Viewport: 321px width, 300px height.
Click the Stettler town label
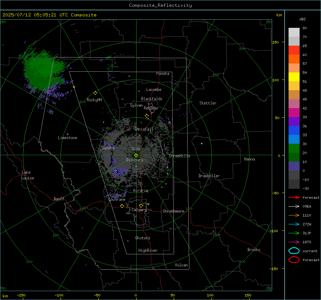[x=208, y=103]
